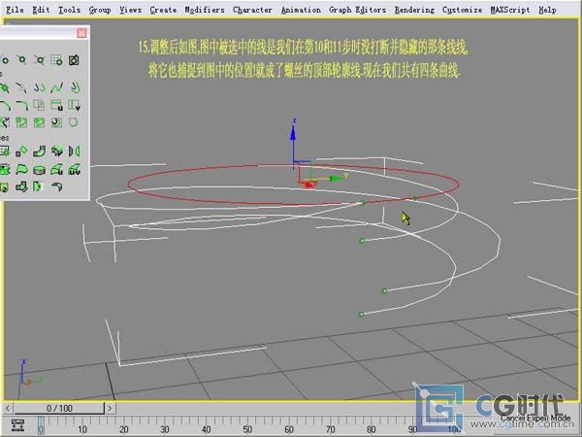Image resolution: width=582 pixels, height=437 pixels.
Task: Select Create Surface Edge Curve tool
Action: [74, 122]
